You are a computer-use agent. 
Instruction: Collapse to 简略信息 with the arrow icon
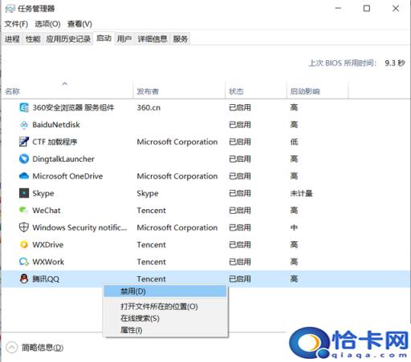11,348
